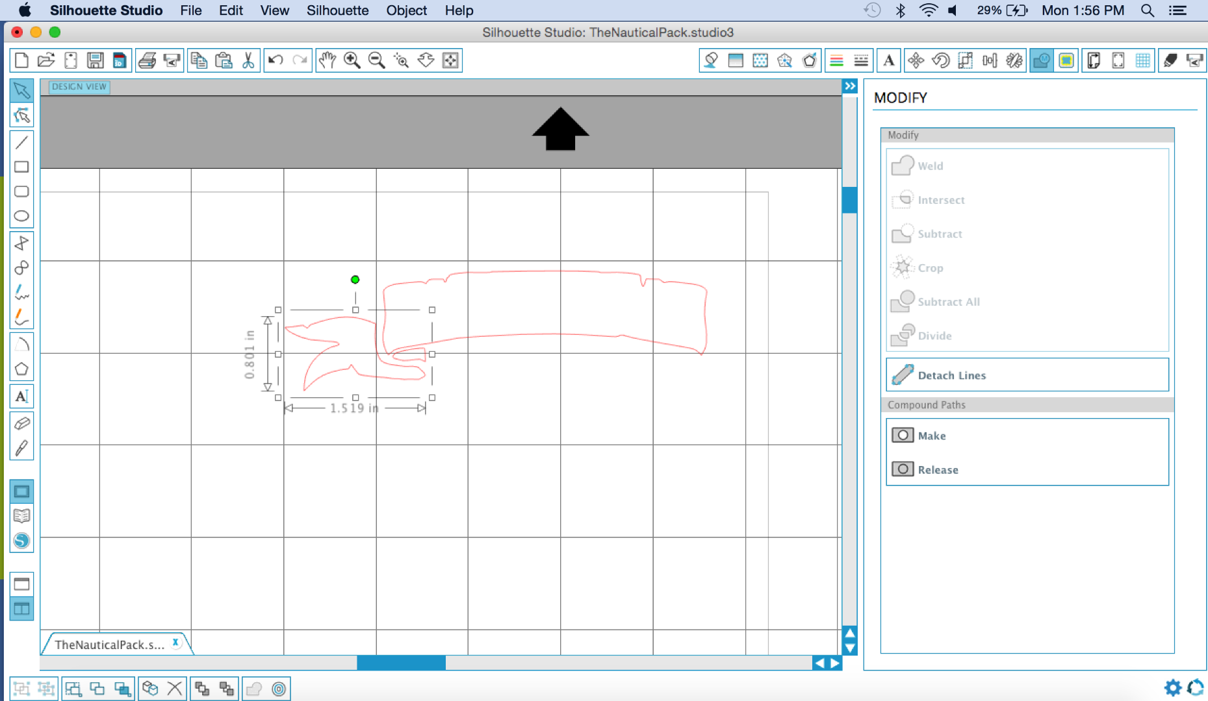Open the View menu
The width and height of the screenshot is (1208, 701).
point(275,10)
